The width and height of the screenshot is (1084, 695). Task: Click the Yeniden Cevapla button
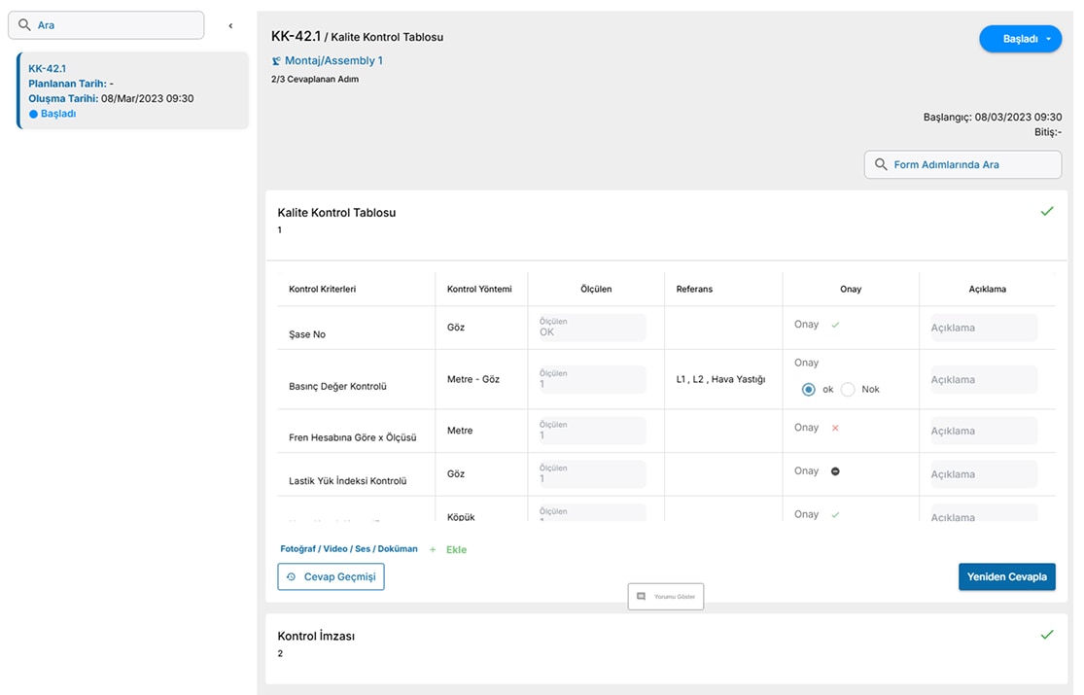click(1006, 576)
